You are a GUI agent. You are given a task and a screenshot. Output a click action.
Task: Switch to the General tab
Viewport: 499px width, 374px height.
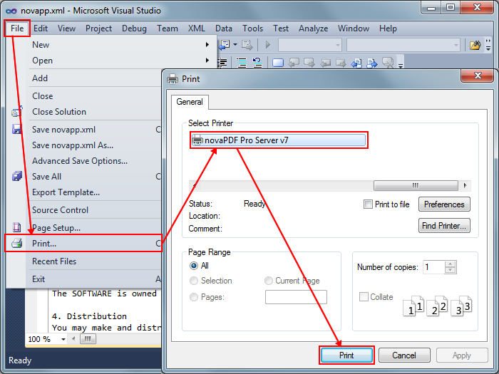190,102
